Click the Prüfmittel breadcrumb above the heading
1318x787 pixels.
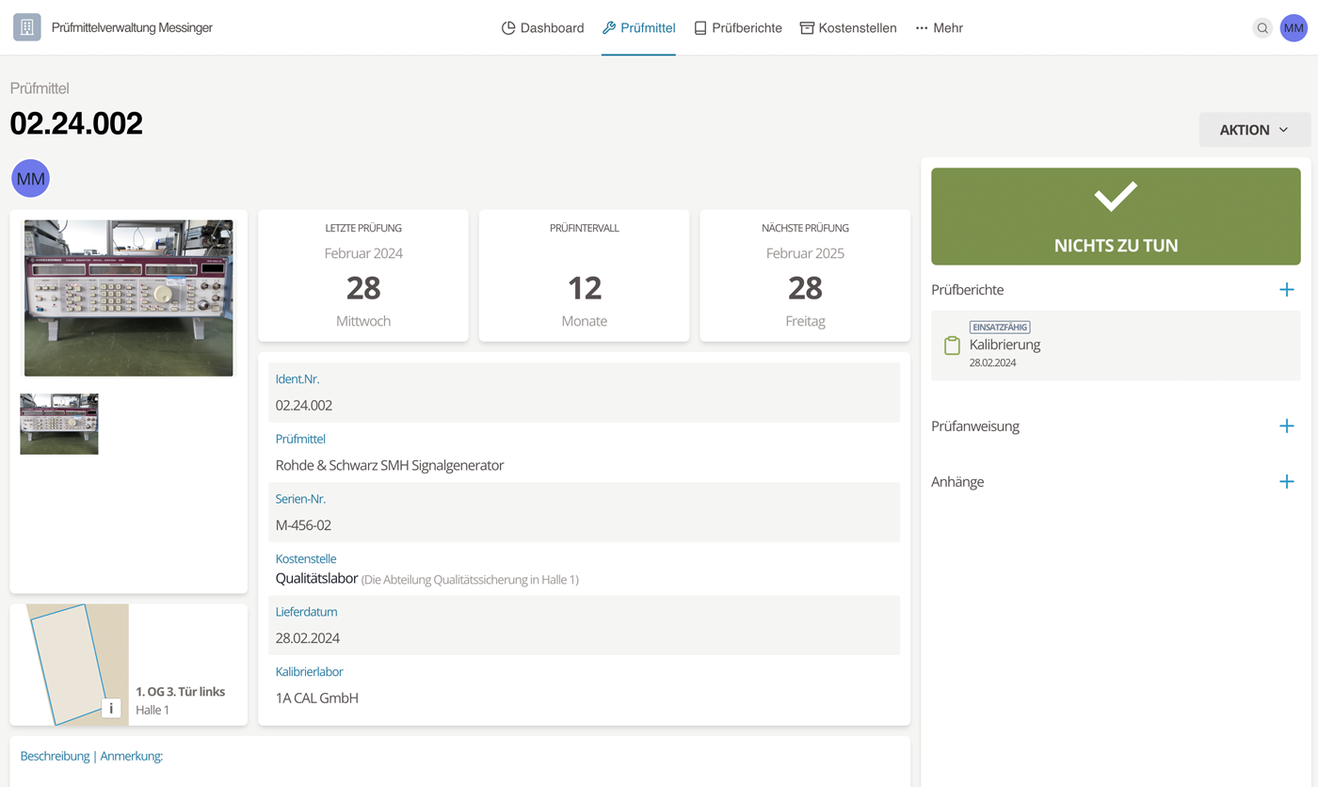coord(40,88)
